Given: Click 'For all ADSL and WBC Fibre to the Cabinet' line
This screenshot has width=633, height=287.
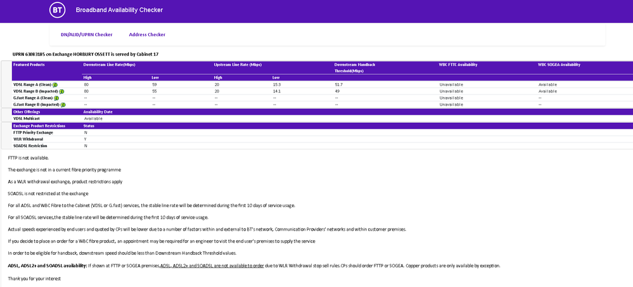Looking at the screenshot, I should coord(151,205).
